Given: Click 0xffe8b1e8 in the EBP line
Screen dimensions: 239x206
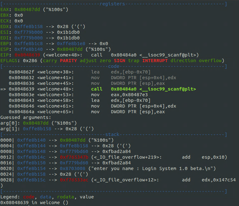Looking at the screenshot, I should click(x=71, y=44).
